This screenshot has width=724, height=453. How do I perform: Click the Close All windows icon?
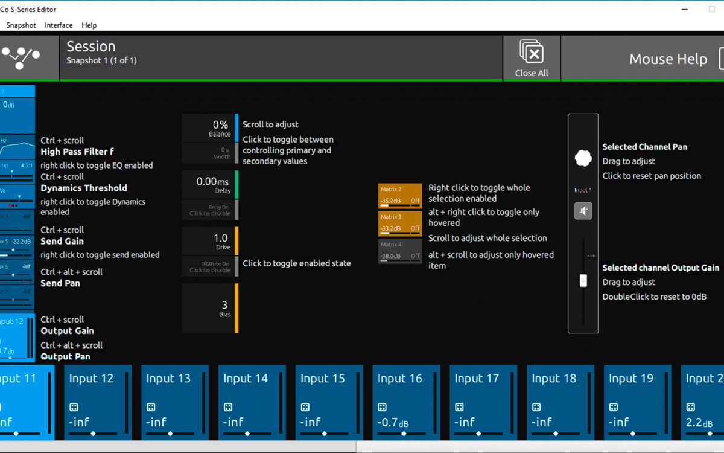coord(532,53)
